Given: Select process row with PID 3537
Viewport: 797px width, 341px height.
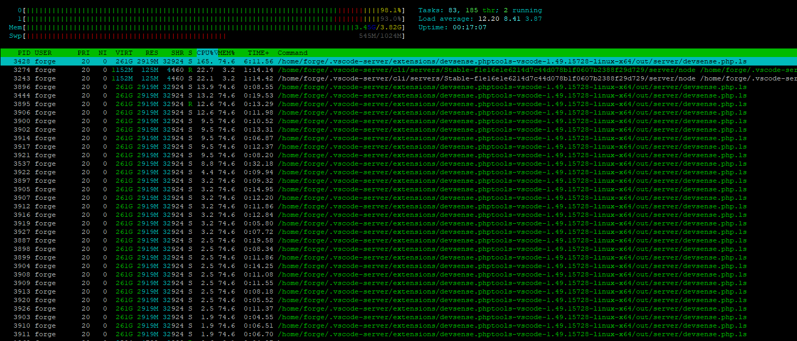Looking at the screenshot, I should click(x=373, y=164).
